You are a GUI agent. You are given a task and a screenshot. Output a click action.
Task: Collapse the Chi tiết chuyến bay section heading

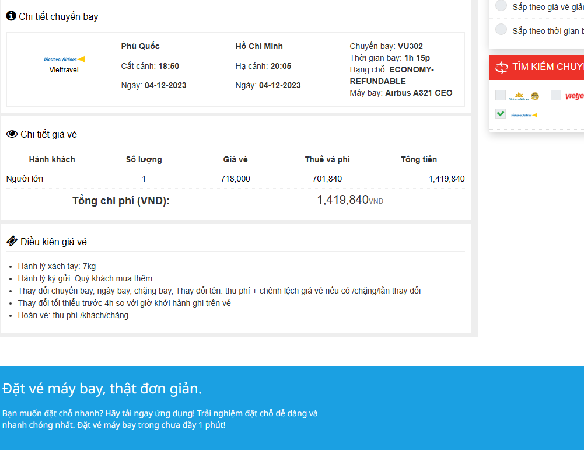point(58,16)
